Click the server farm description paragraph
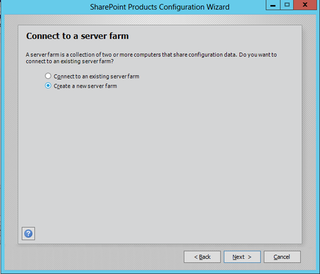 point(151,55)
